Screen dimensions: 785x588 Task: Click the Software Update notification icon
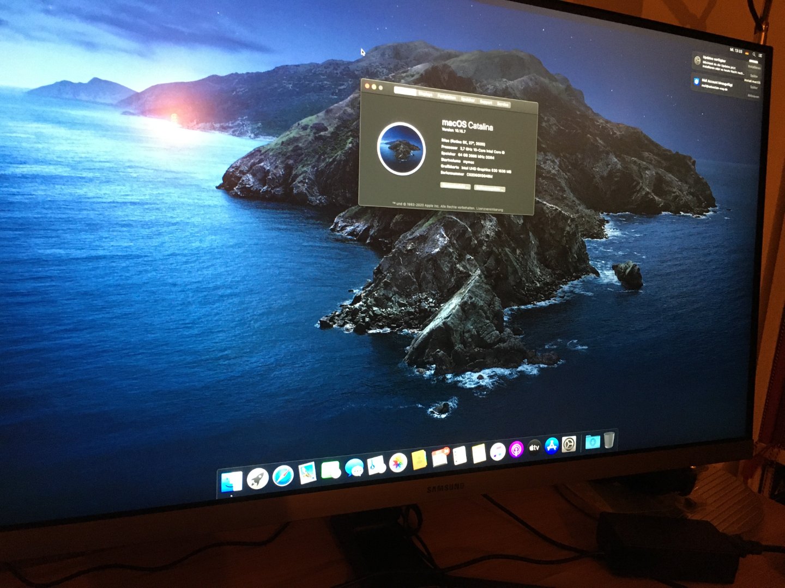[697, 60]
